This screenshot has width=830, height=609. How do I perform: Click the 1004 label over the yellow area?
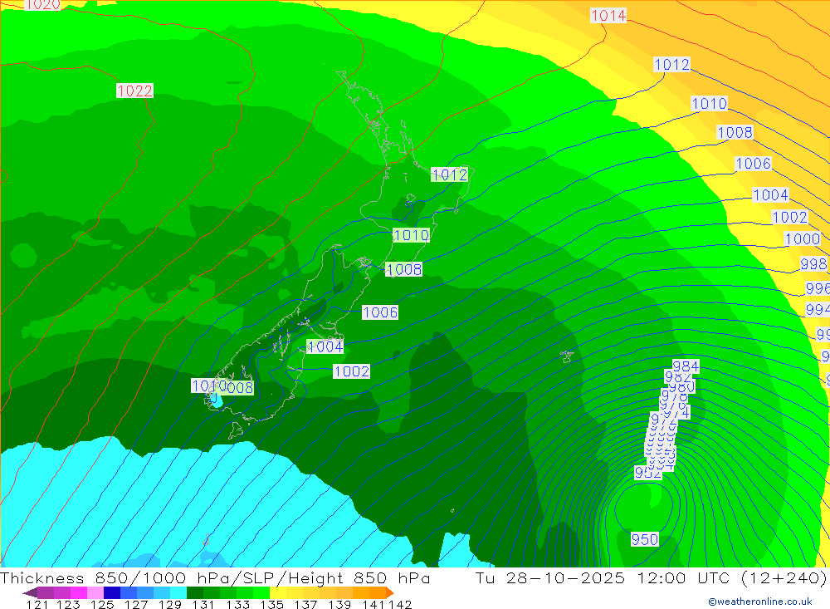click(771, 195)
